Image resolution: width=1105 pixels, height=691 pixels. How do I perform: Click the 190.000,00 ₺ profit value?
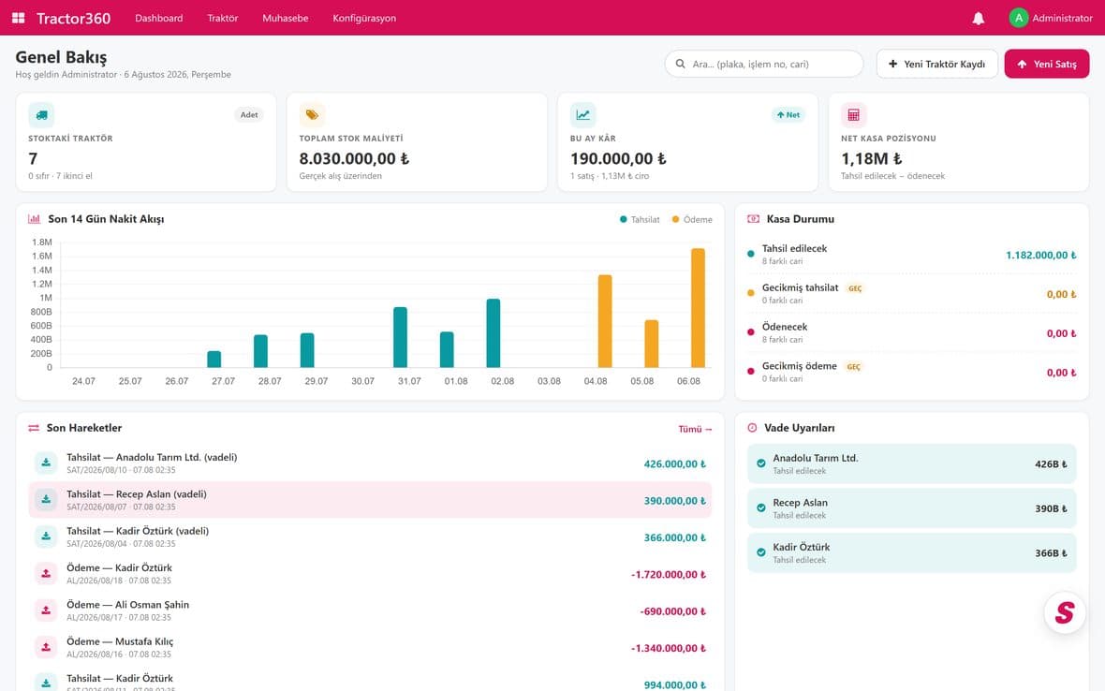[618, 158]
